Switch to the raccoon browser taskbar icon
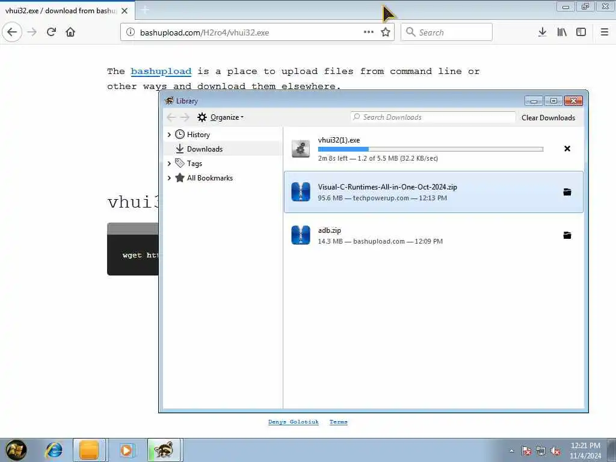This screenshot has height=462, width=616. point(164,450)
